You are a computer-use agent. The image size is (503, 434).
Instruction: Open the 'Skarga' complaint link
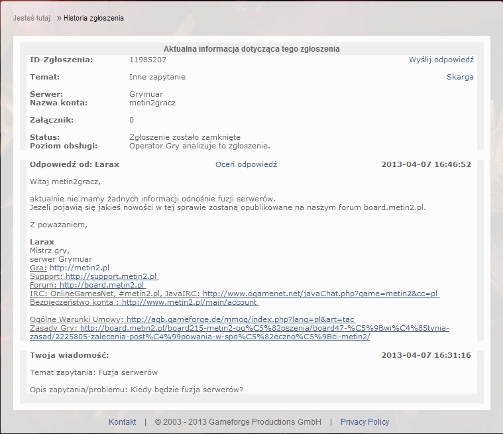460,77
